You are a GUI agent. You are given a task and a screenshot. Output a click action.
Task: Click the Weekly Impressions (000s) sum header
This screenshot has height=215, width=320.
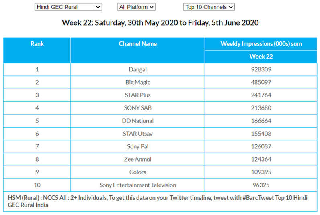tap(261, 44)
